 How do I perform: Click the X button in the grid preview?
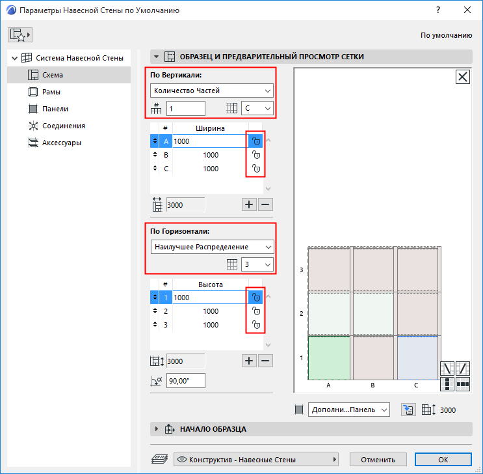463,77
